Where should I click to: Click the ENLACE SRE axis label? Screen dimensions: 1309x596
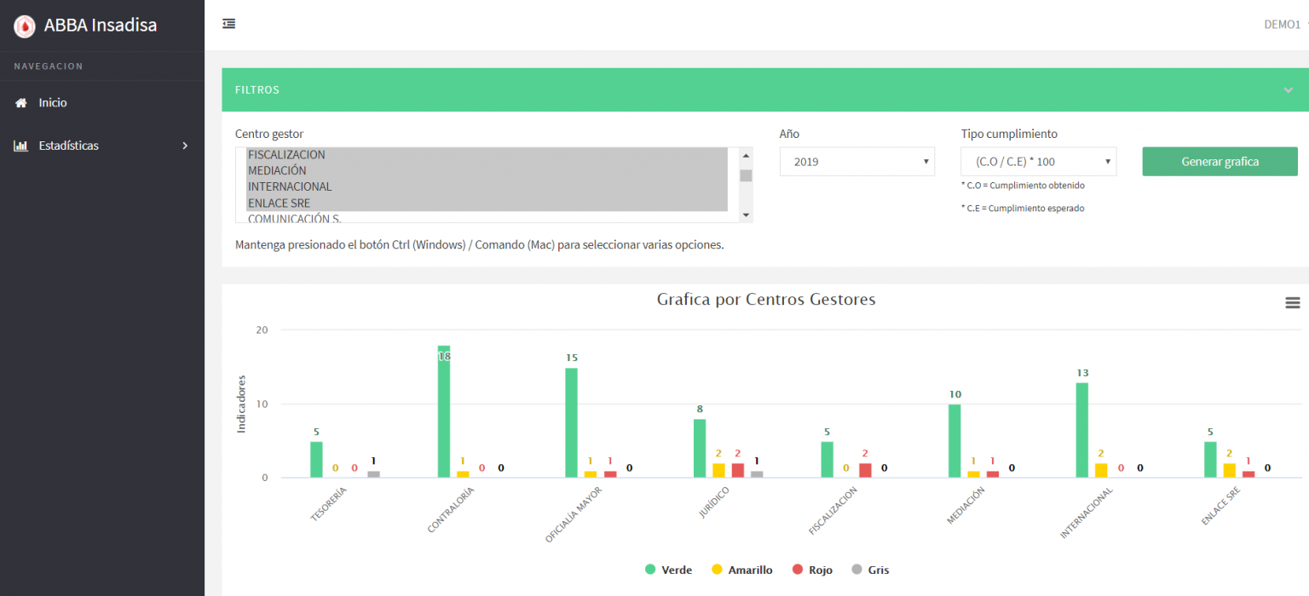[1220, 507]
